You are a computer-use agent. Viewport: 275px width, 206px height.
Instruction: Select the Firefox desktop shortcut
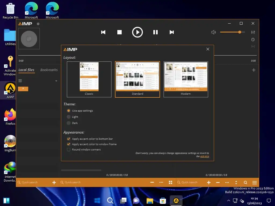10,117
